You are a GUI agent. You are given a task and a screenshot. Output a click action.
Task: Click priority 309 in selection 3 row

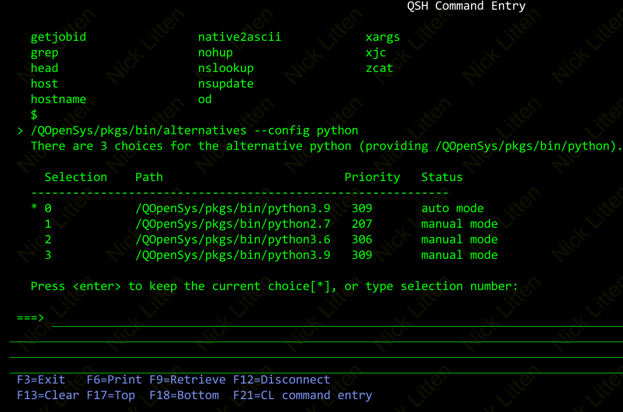point(362,255)
